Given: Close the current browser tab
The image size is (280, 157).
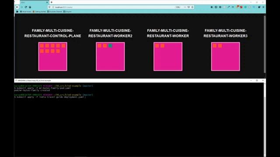Looking at the screenshot, I should [x=47, y=2].
